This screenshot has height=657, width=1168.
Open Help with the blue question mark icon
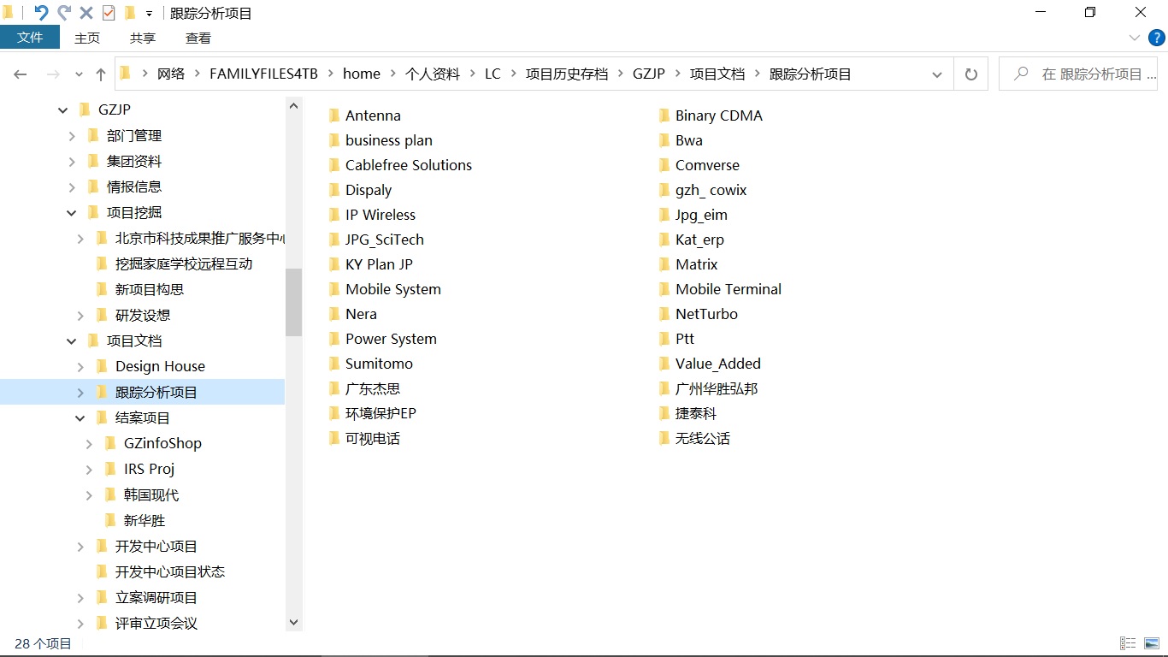(1156, 38)
